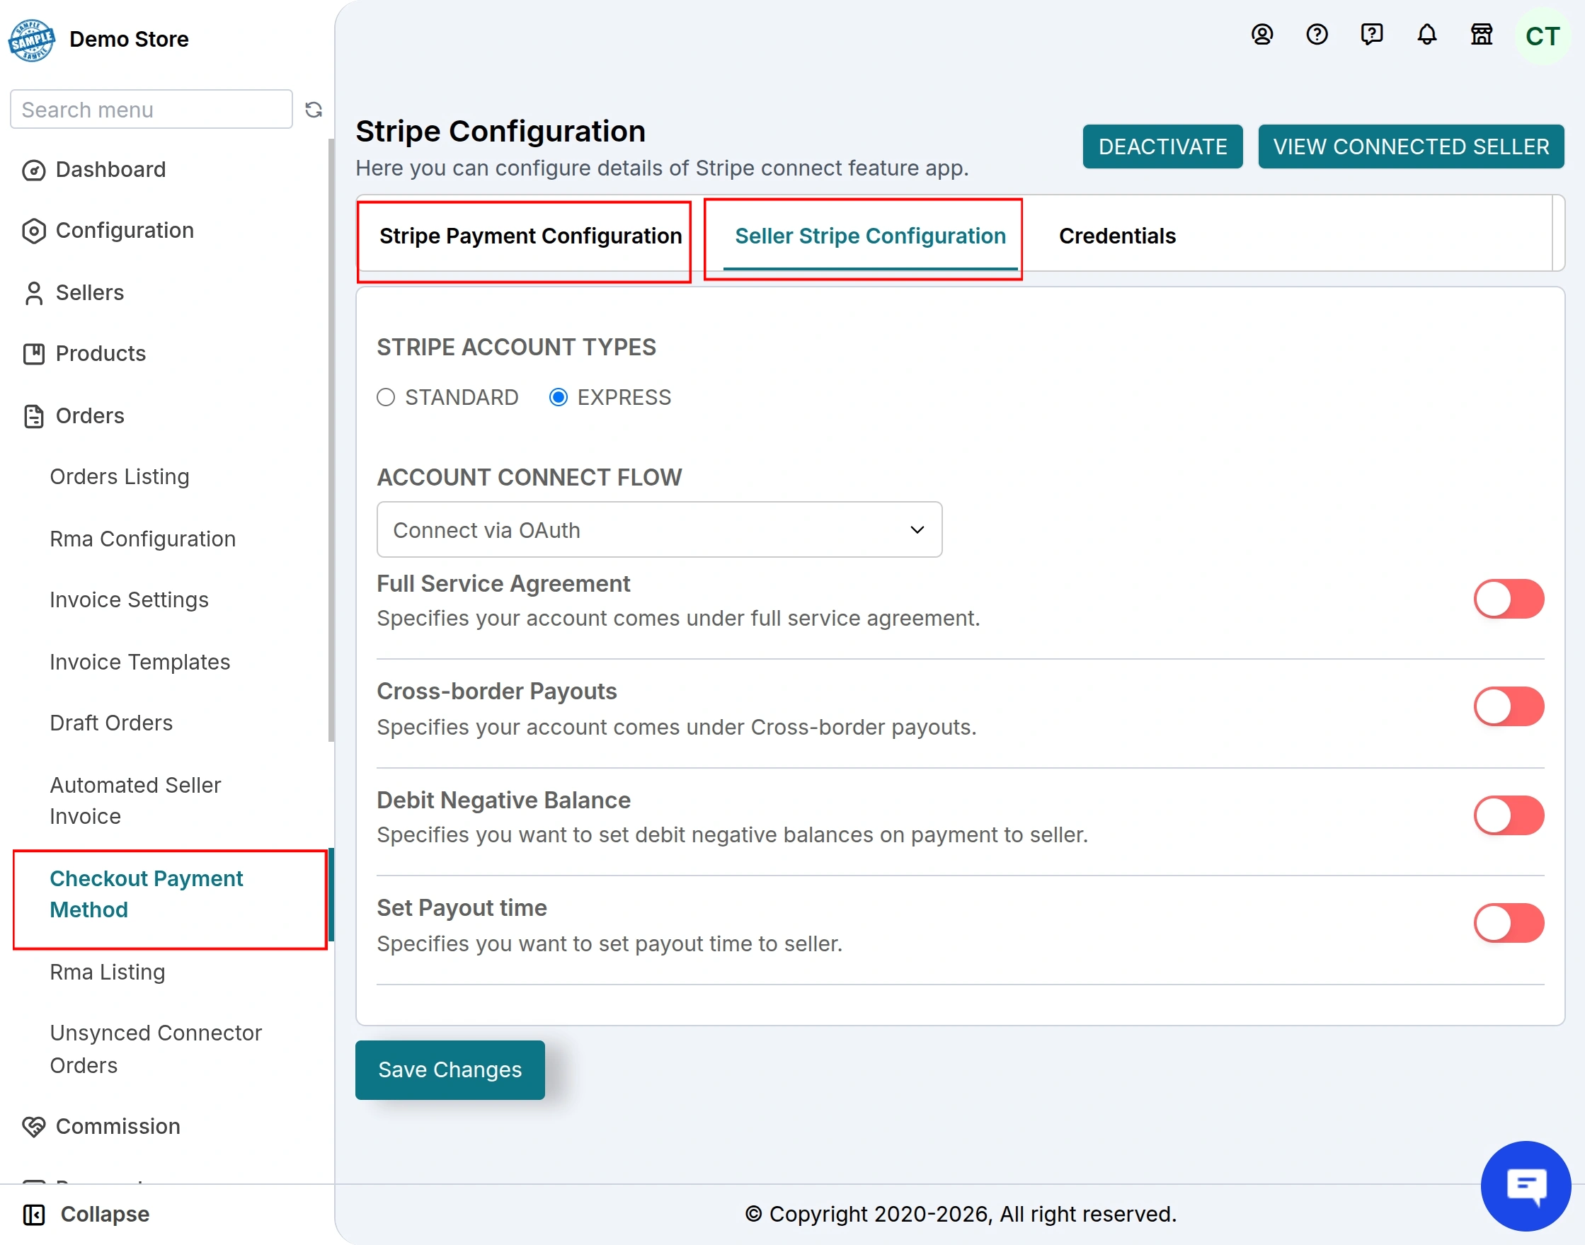The height and width of the screenshot is (1245, 1585).
Task: Turn on Debit Negative Balance switch
Action: click(x=1509, y=815)
